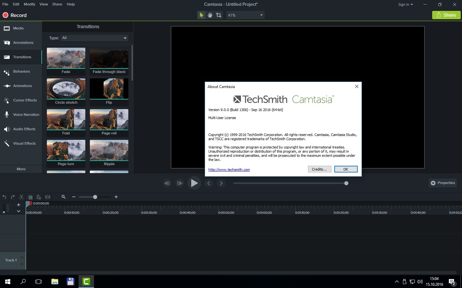Switch to the Media tab
This screenshot has width=462, height=288.
click(x=21, y=28)
